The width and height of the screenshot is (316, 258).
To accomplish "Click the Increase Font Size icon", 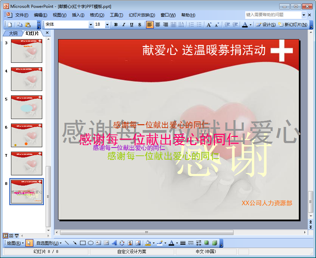I will (209, 25).
